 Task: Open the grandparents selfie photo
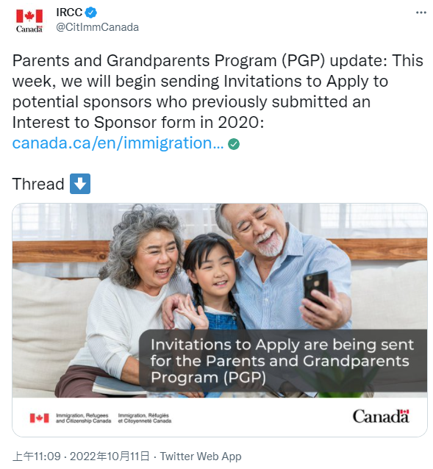tap(220, 301)
